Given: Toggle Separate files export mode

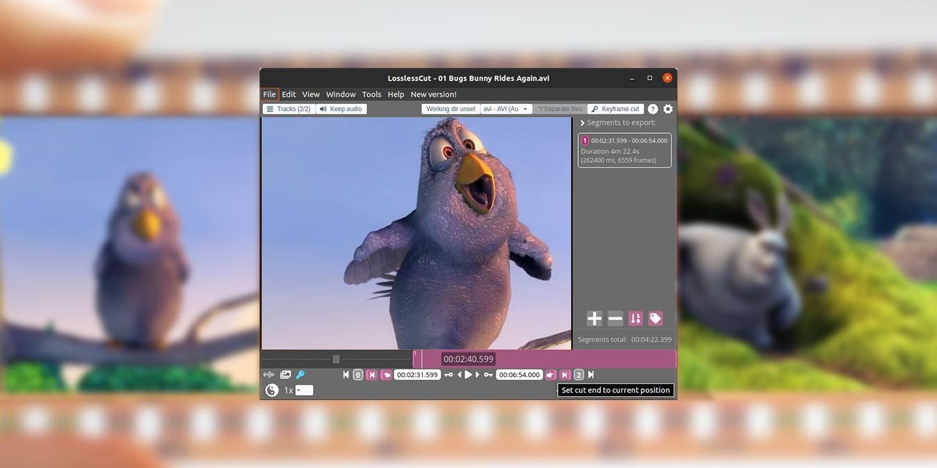Looking at the screenshot, I should point(559,109).
